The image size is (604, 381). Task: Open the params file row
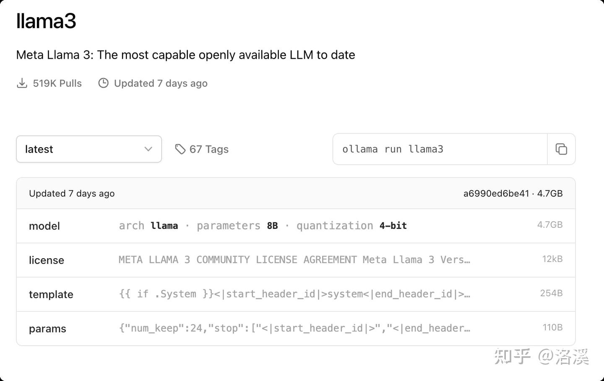pyautogui.click(x=47, y=329)
